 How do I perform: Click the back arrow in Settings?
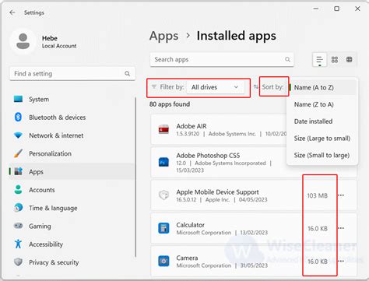point(12,12)
